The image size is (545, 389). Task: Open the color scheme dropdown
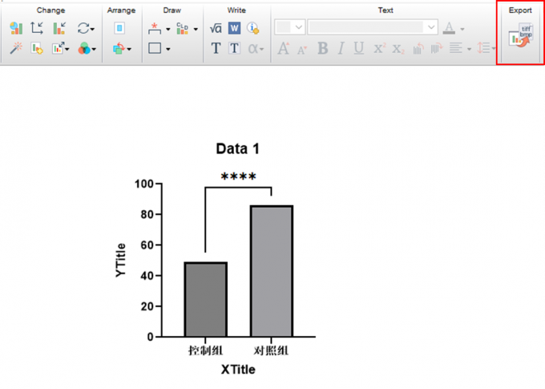pyautogui.click(x=95, y=49)
